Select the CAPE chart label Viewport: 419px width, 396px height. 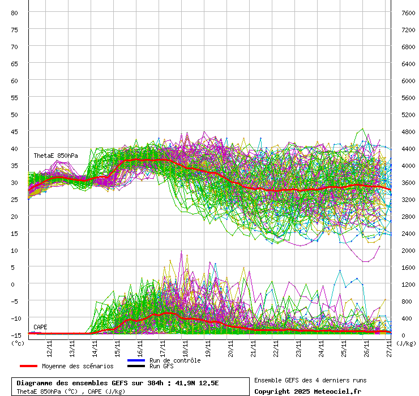pyautogui.click(x=40, y=327)
